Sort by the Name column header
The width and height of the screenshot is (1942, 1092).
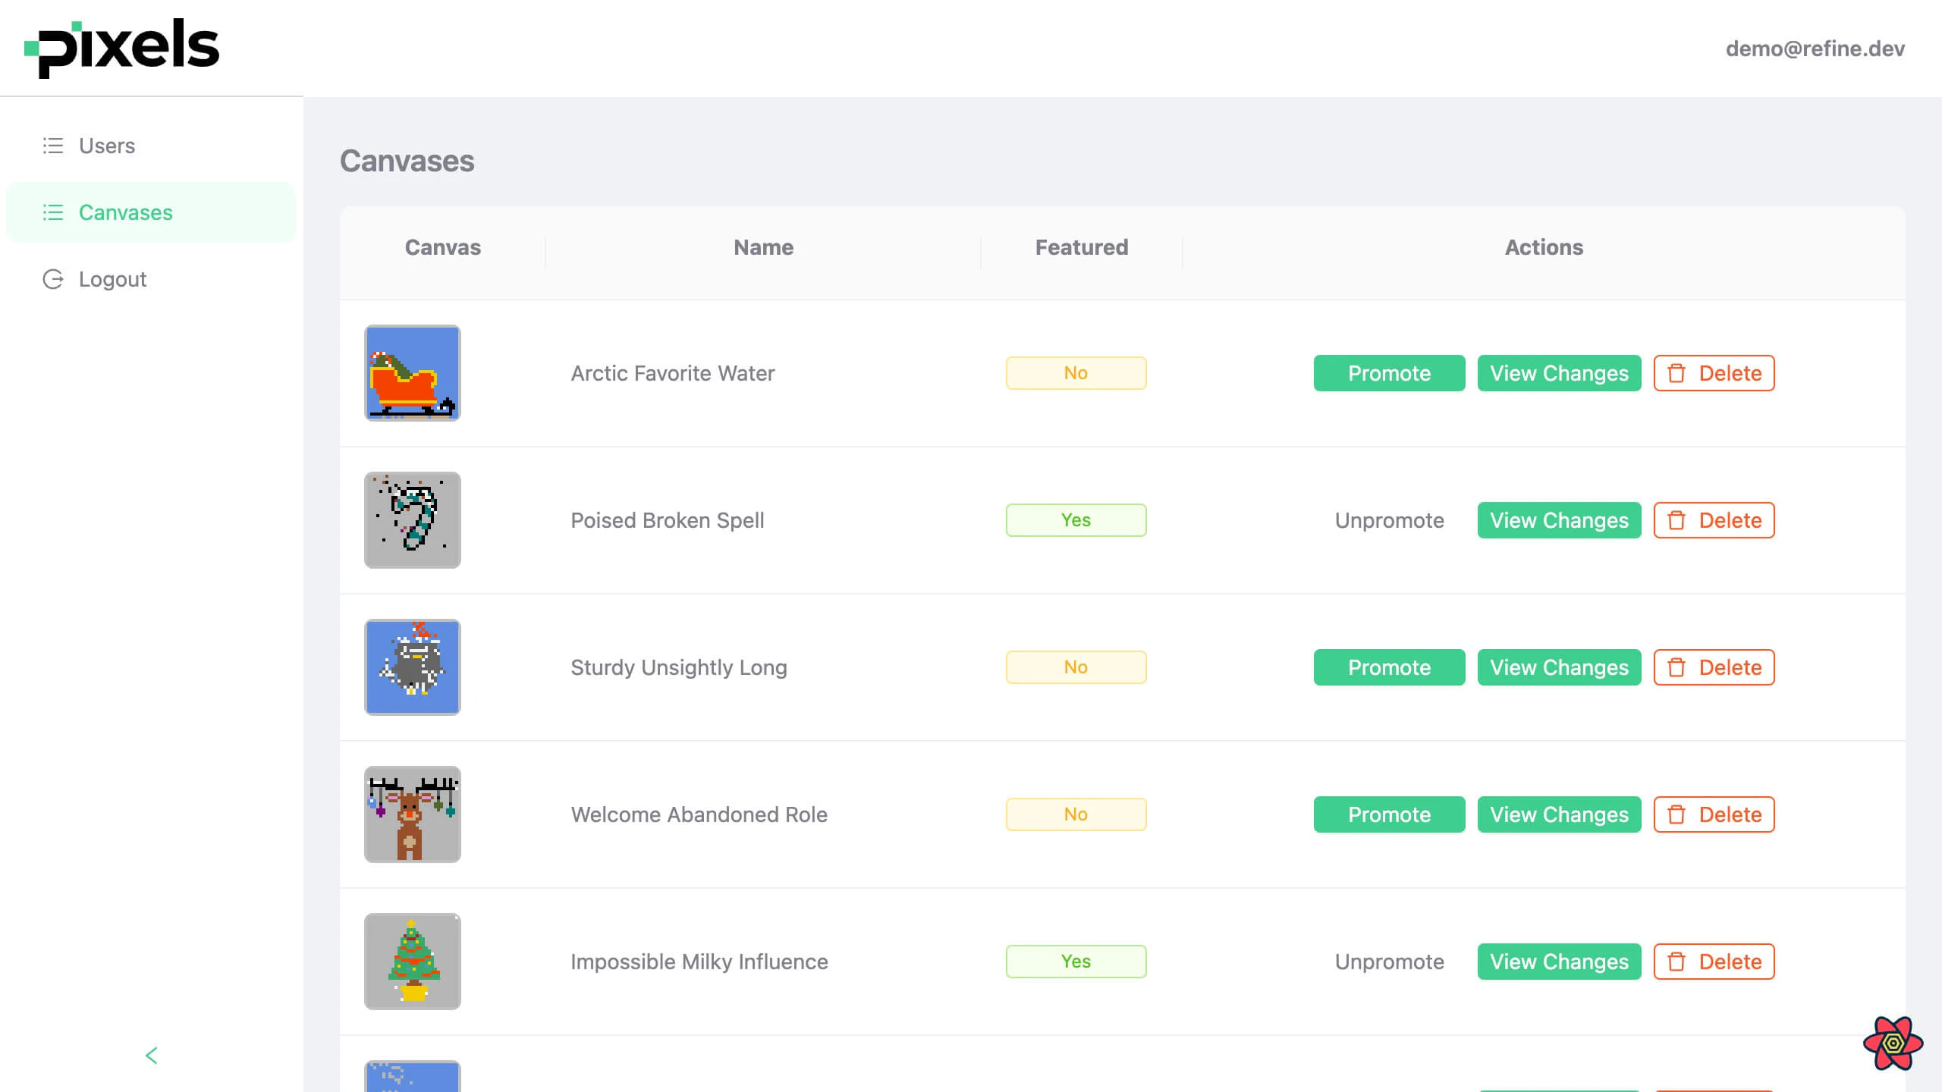(763, 247)
